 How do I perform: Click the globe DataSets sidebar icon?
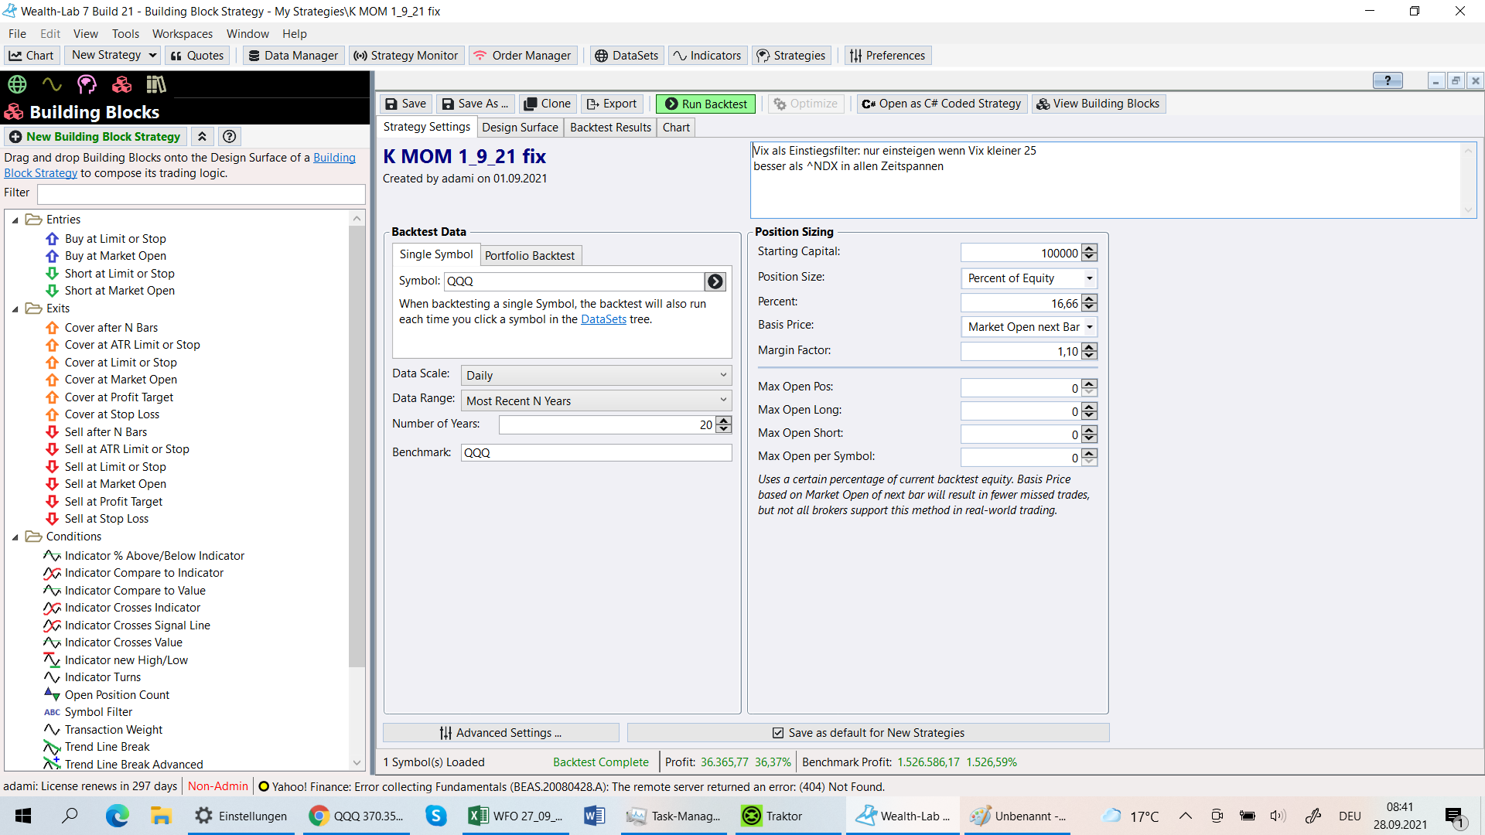(17, 84)
